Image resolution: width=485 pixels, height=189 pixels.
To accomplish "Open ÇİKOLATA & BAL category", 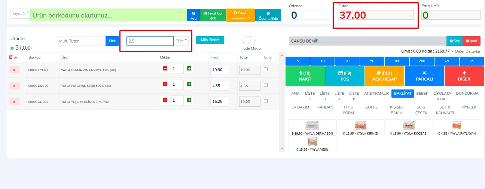I will [442, 96].
